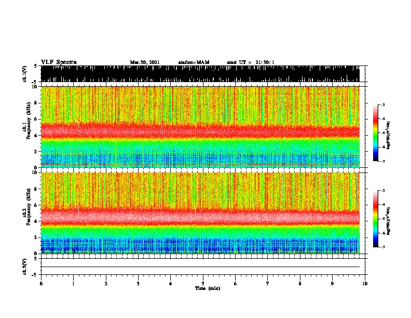This screenshot has width=411, height=318.
Task: Click the ch.1 frequency axis '4' tick label
Action: (x=36, y=136)
